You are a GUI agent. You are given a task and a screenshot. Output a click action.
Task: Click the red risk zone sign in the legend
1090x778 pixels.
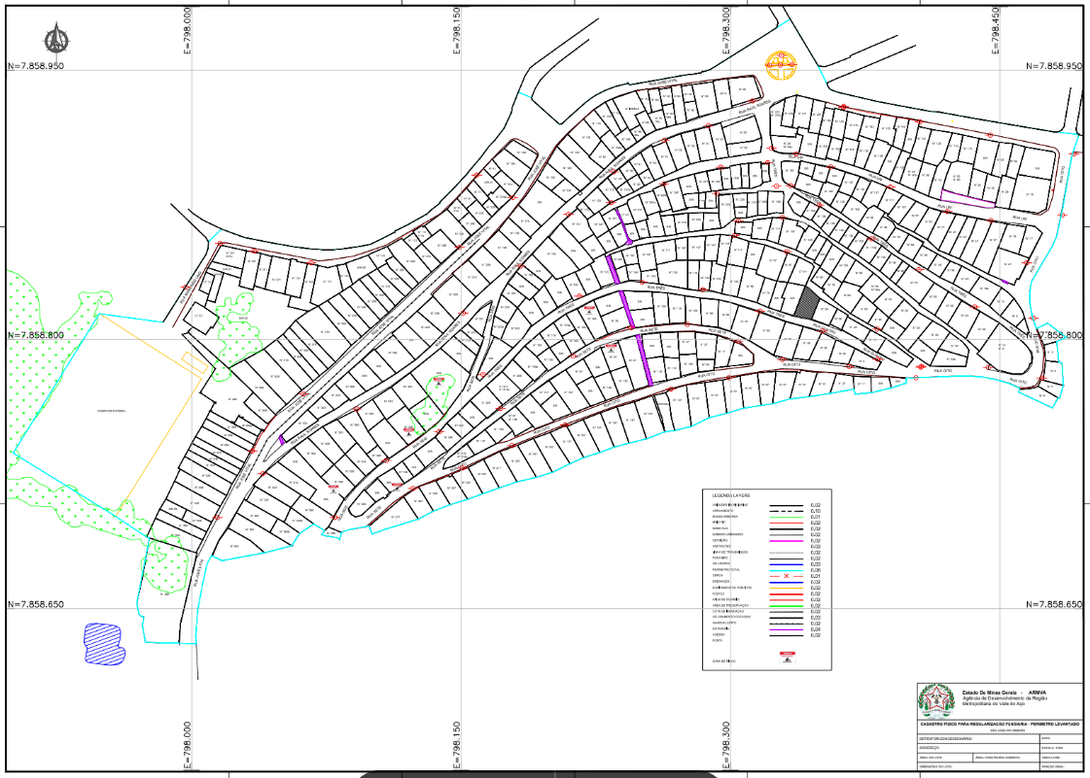point(788,658)
